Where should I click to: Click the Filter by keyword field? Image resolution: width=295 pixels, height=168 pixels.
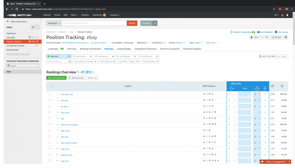(57, 62)
